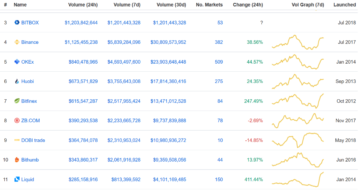Click Huobi 30d volume $17,814,360,416
Image resolution: width=363 pixels, height=191 pixels.
(168, 81)
